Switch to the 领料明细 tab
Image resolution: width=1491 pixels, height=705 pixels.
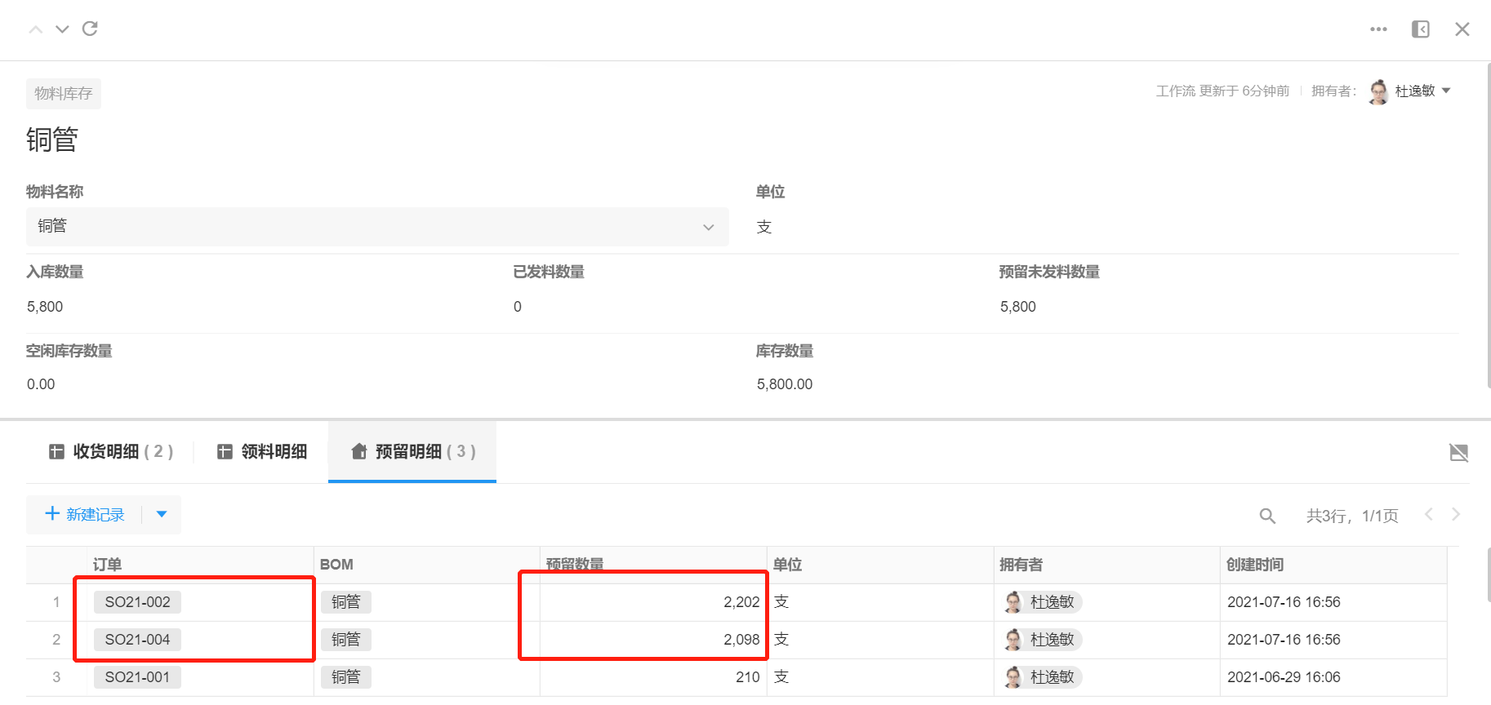262,451
